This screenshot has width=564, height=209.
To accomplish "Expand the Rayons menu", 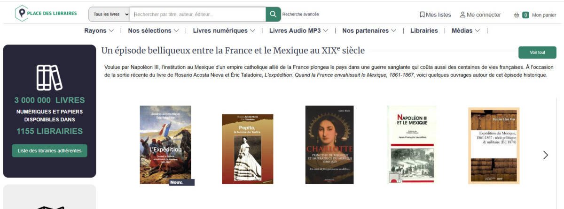I will point(99,30).
